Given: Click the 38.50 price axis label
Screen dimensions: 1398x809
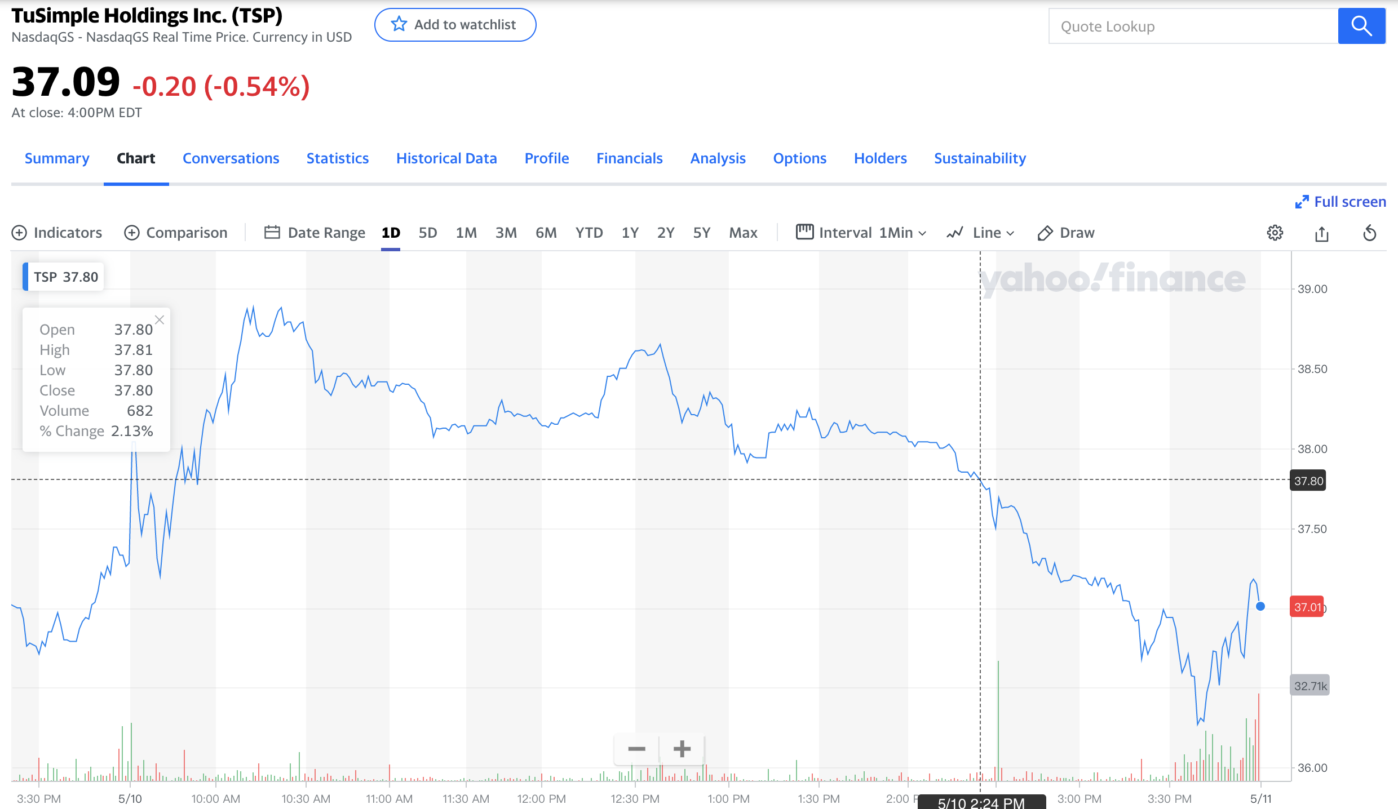Looking at the screenshot, I should tap(1312, 369).
